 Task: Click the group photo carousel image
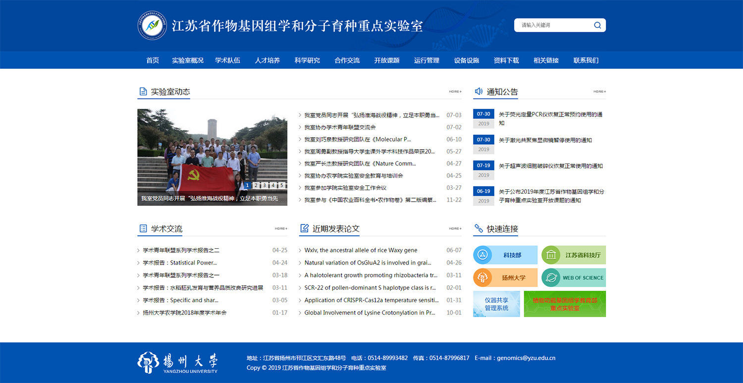(212, 157)
